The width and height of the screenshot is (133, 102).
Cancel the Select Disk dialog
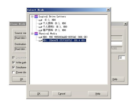point(62,94)
